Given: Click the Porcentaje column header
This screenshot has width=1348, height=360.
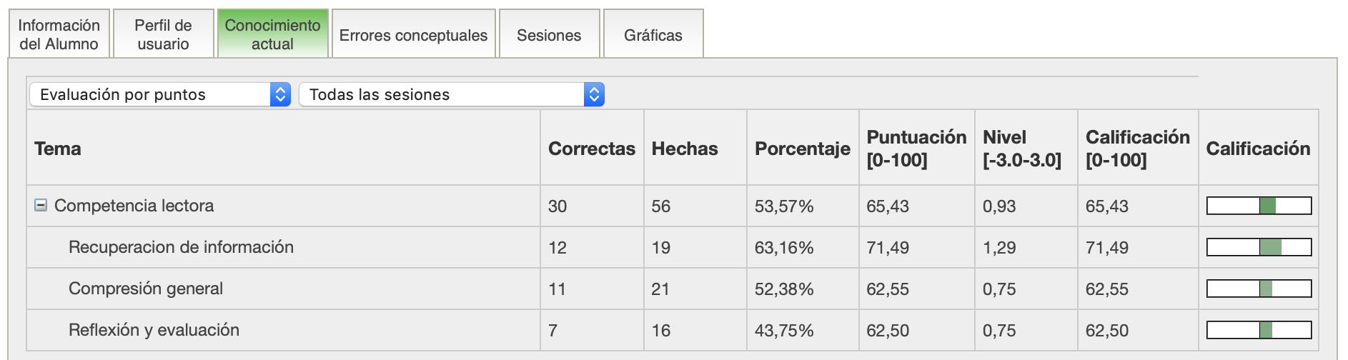Looking at the screenshot, I should pyautogui.click(x=802, y=149).
